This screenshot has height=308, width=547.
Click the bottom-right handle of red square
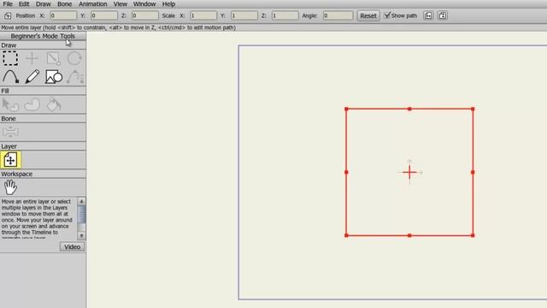tap(473, 235)
